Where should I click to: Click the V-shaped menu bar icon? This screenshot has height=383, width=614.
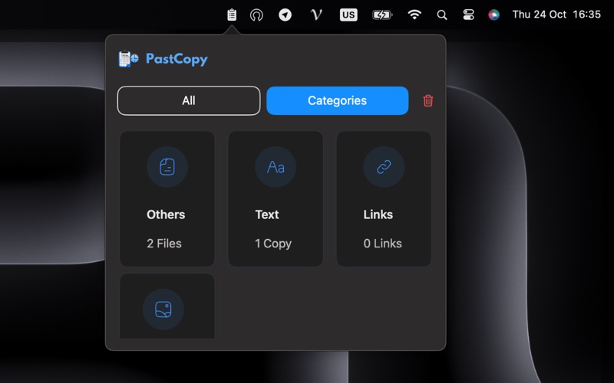(x=316, y=15)
